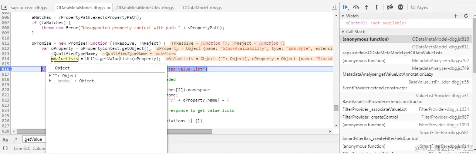
Task: Switch to ODataModel-dbg.js tab
Action: pos(202,7)
